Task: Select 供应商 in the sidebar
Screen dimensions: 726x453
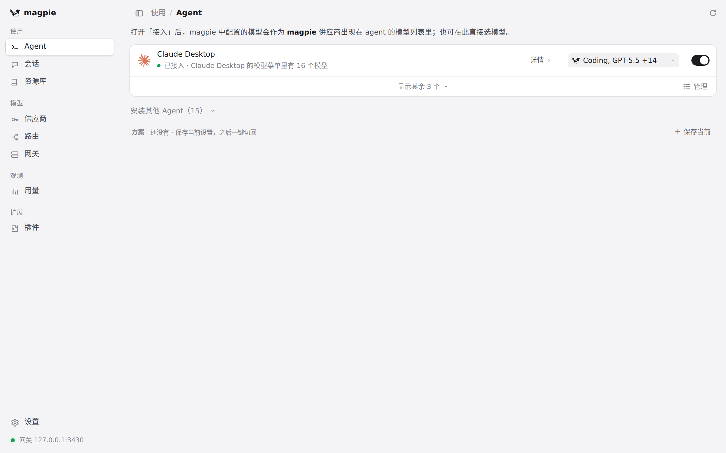Action: (60, 119)
